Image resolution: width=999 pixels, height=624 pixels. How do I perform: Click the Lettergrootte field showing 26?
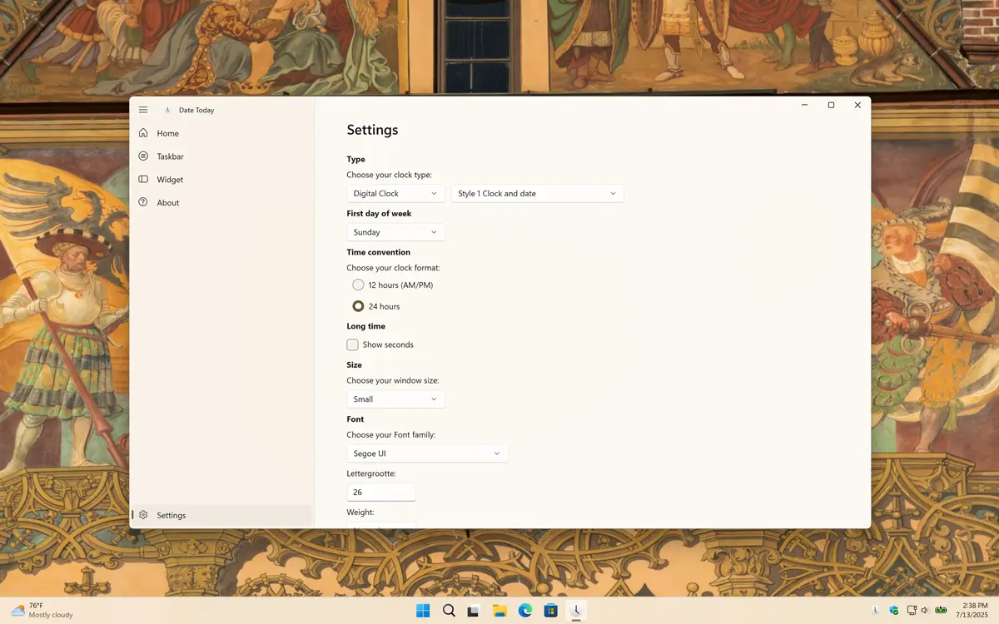click(381, 492)
